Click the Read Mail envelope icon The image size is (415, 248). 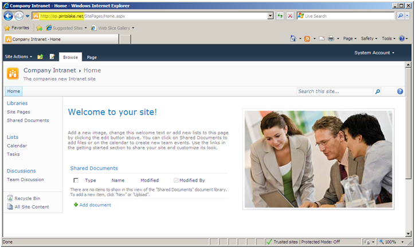click(322, 39)
